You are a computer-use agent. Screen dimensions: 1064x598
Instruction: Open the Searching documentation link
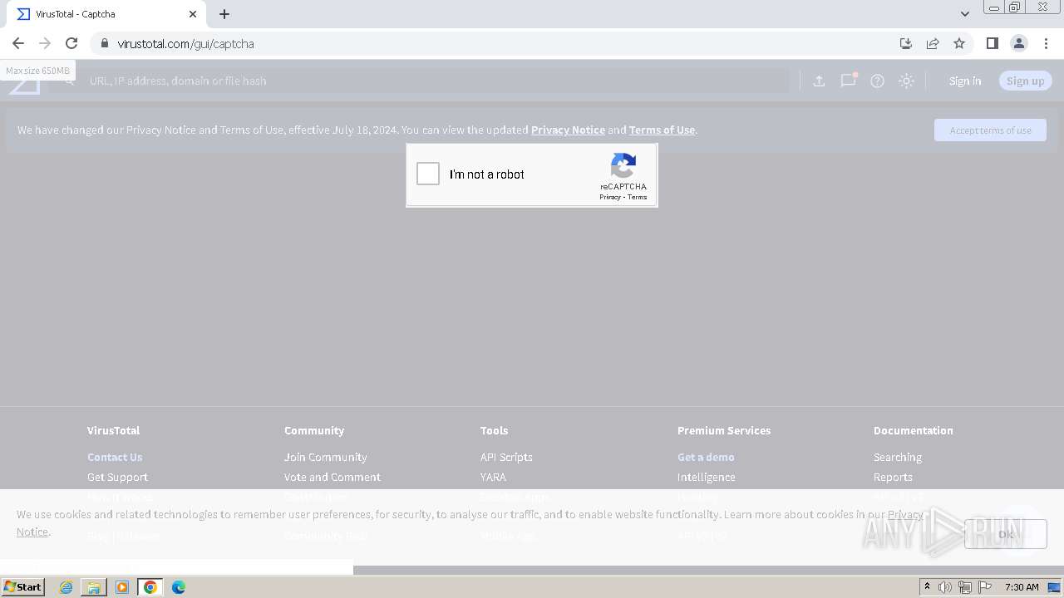897,457
